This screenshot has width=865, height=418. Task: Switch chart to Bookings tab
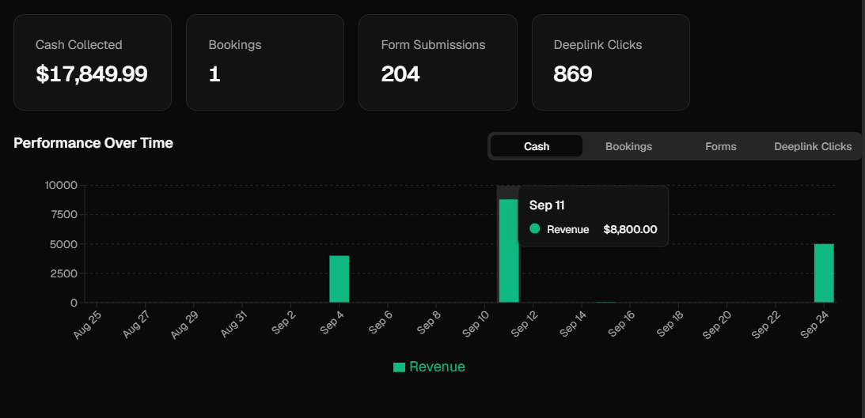[x=628, y=146]
